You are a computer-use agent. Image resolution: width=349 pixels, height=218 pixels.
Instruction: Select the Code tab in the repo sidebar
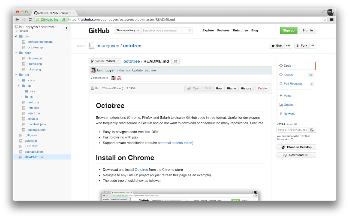296,66
